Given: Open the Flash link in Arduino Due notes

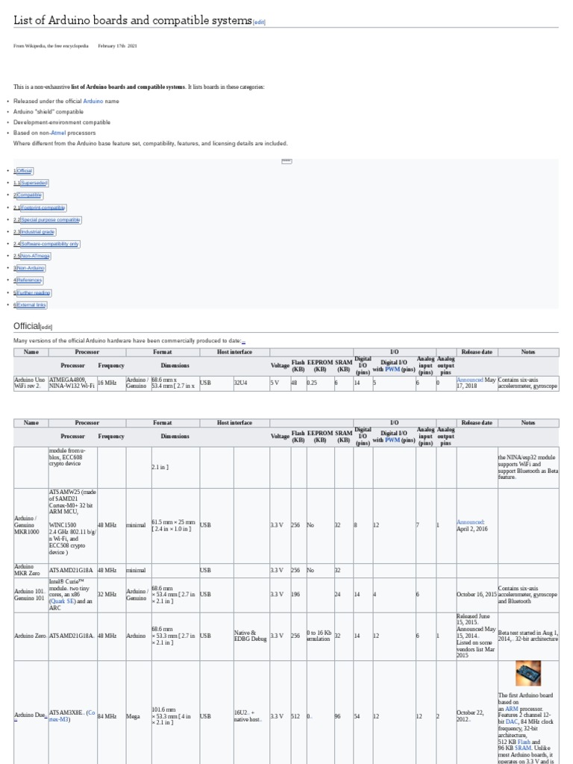Looking at the screenshot, I should 524,742.
